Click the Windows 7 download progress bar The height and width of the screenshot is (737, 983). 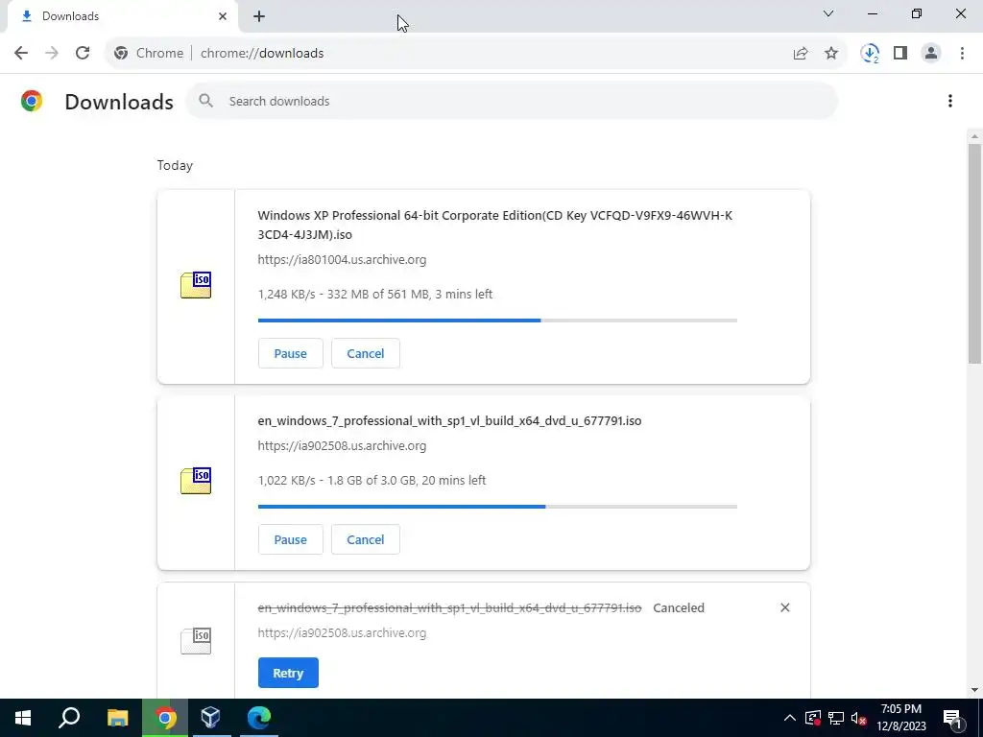[497, 507]
